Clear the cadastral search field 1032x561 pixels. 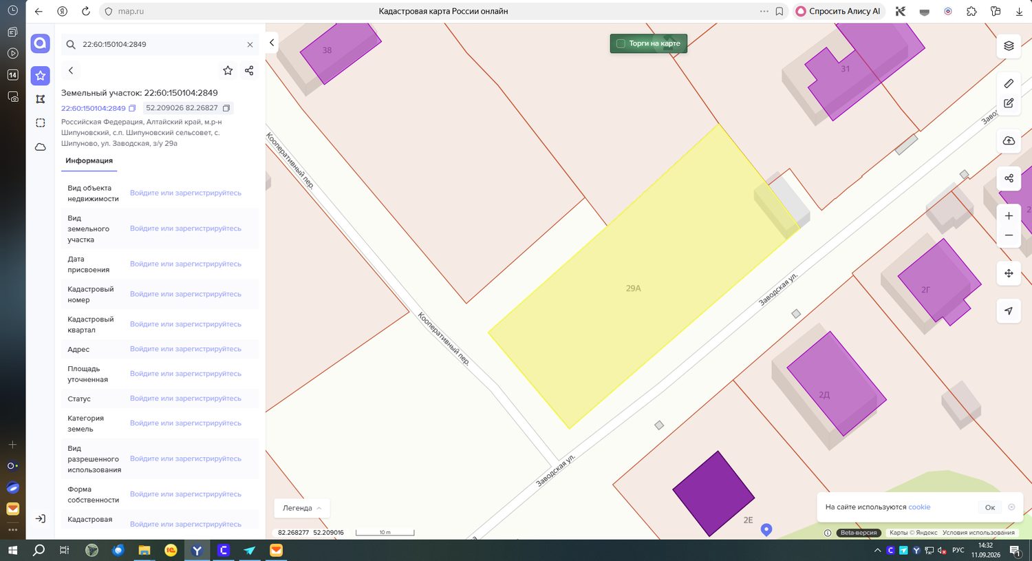pos(250,44)
